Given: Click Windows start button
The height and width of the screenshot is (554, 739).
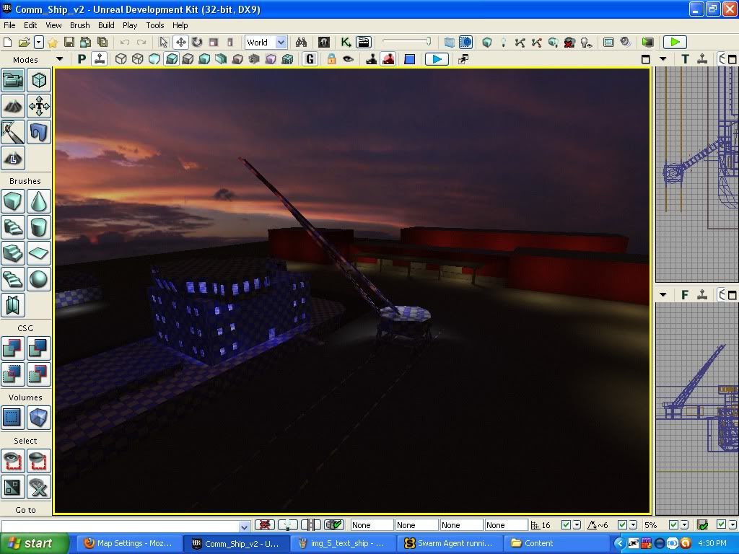Looking at the screenshot, I should (34, 543).
